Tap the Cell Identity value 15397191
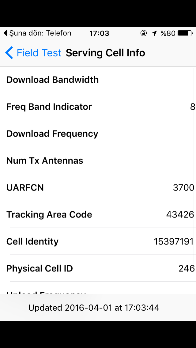 tap(174, 242)
